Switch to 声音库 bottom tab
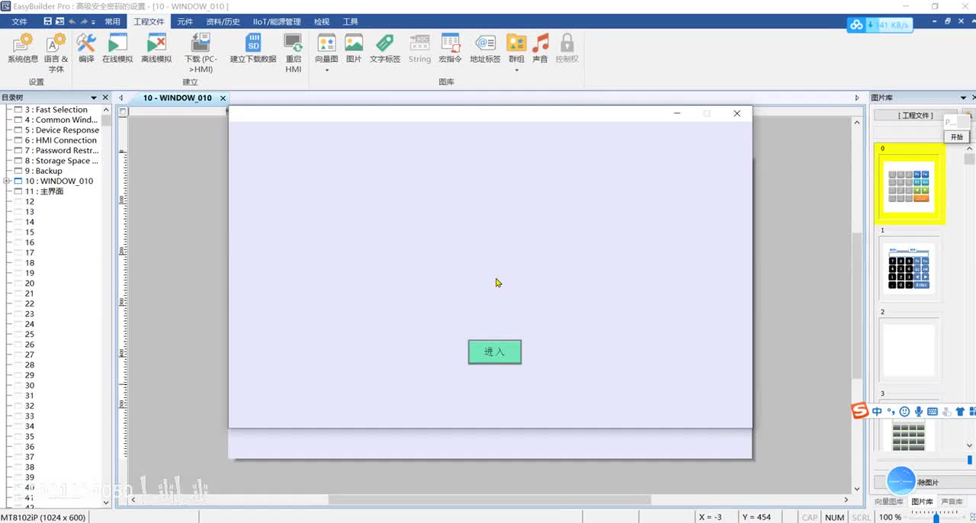The width and height of the screenshot is (976, 523). pyautogui.click(x=952, y=502)
